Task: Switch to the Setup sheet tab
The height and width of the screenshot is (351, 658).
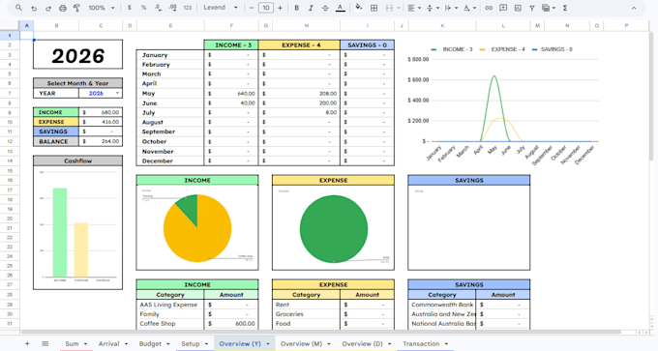Action: coord(190,343)
